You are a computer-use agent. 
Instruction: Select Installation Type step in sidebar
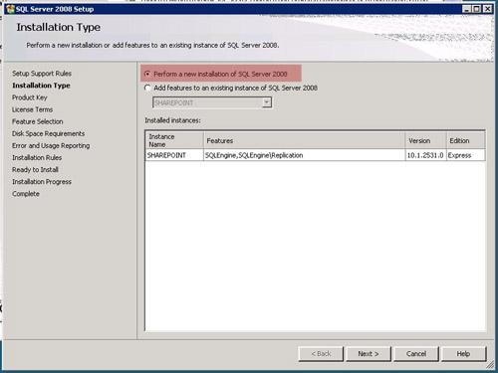click(41, 86)
